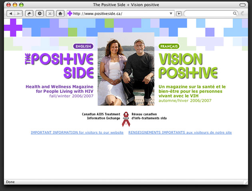Screen dimensions: 252x191
Task: Click the cover photo of the couple
Action: point(126,69)
